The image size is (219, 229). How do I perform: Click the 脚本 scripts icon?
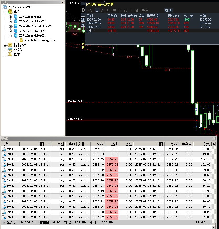pyautogui.click(x=10, y=54)
